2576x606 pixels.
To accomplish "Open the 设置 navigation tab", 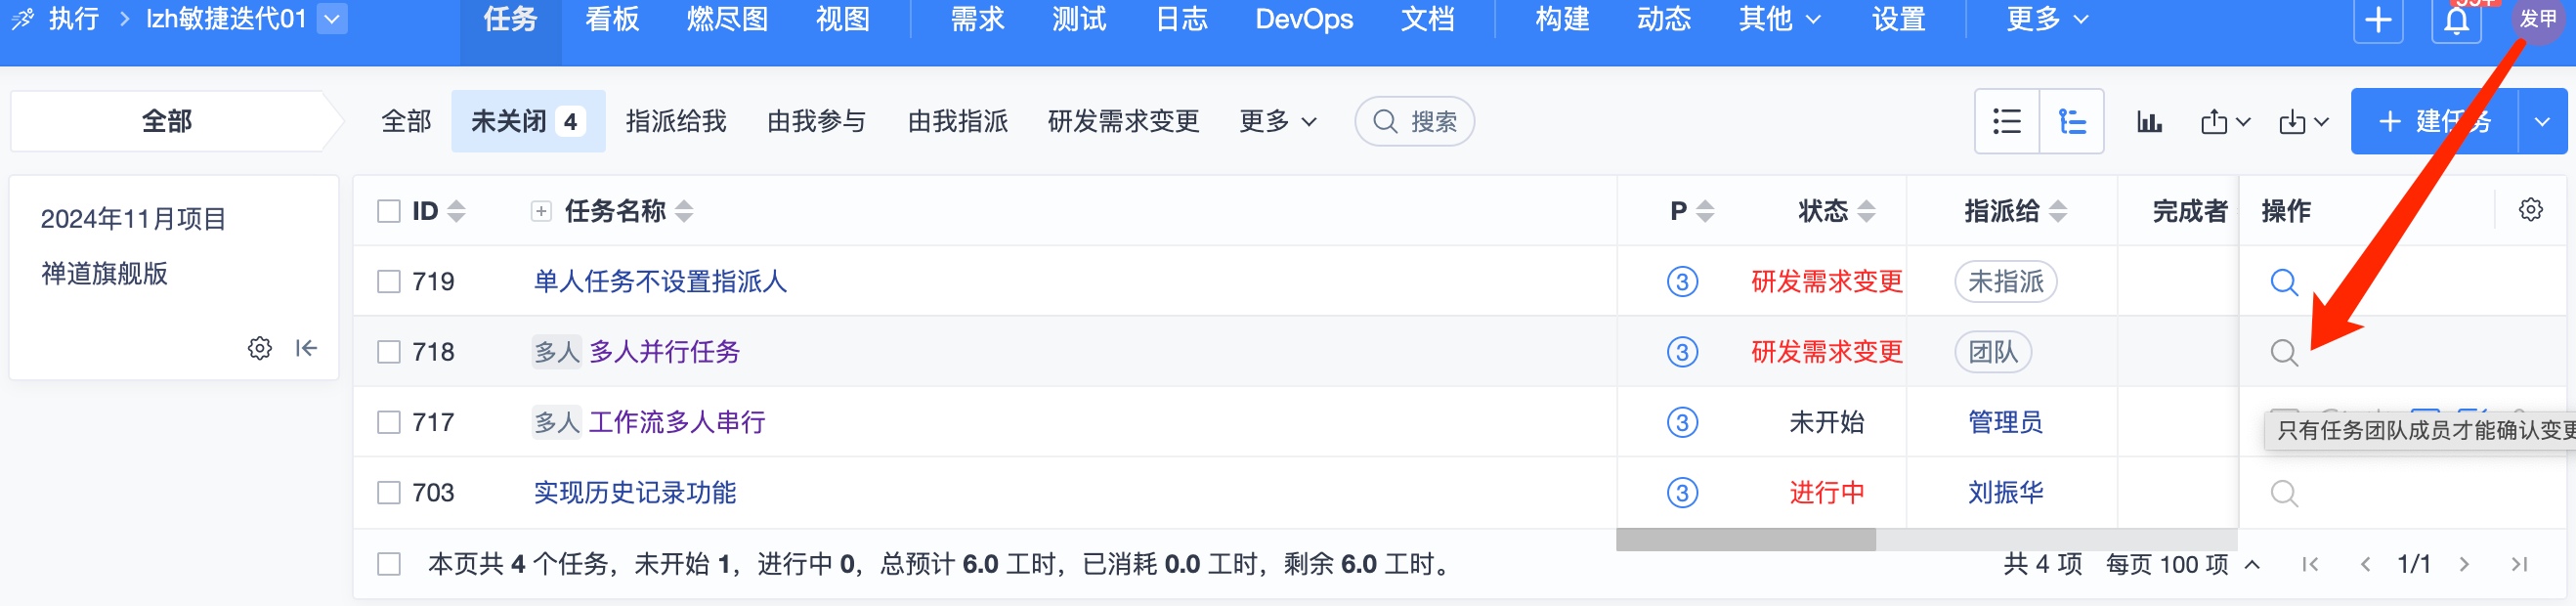I will point(1898,19).
